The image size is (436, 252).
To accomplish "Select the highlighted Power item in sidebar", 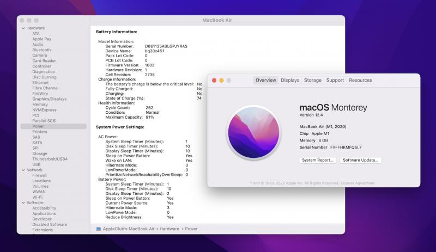I will click(53, 126).
